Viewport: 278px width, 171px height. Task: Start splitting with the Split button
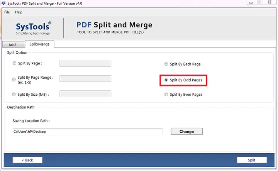tap(252, 160)
